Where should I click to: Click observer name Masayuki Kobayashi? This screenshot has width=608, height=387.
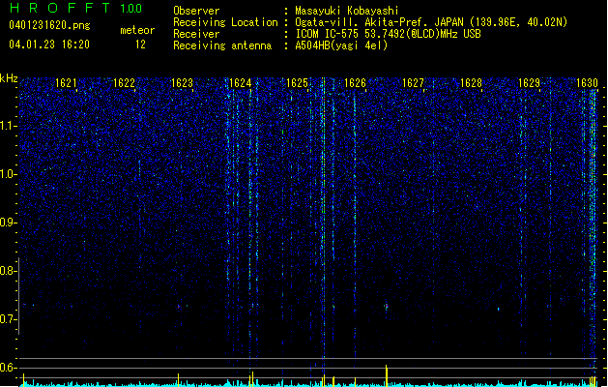pyautogui.click(x=347, y=11)
